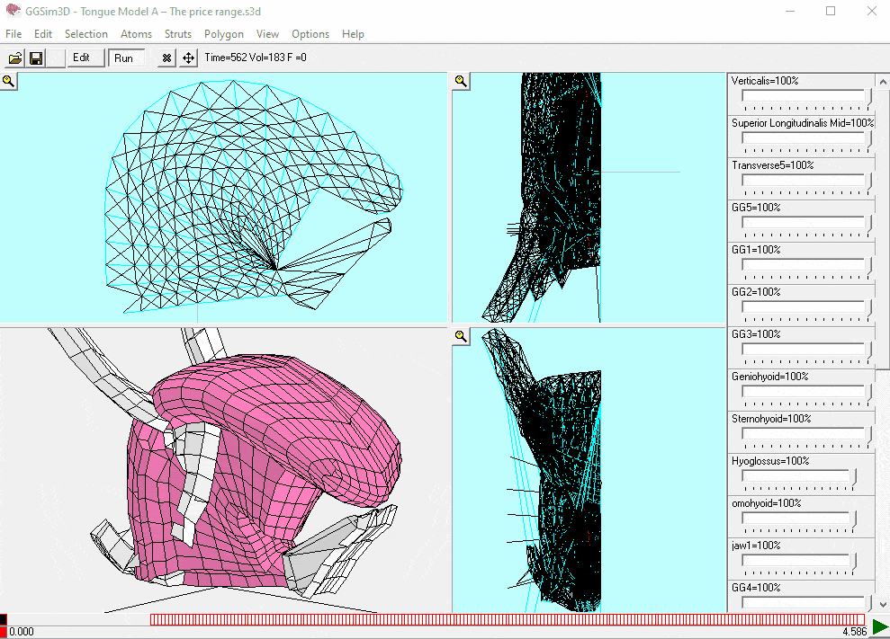Open the Struts menu

point(178,34)
